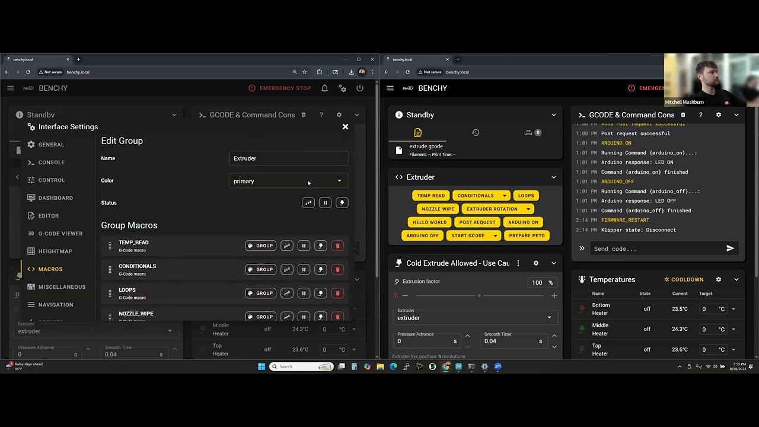Open the hamburger menu in the right window

pos(390,88)
